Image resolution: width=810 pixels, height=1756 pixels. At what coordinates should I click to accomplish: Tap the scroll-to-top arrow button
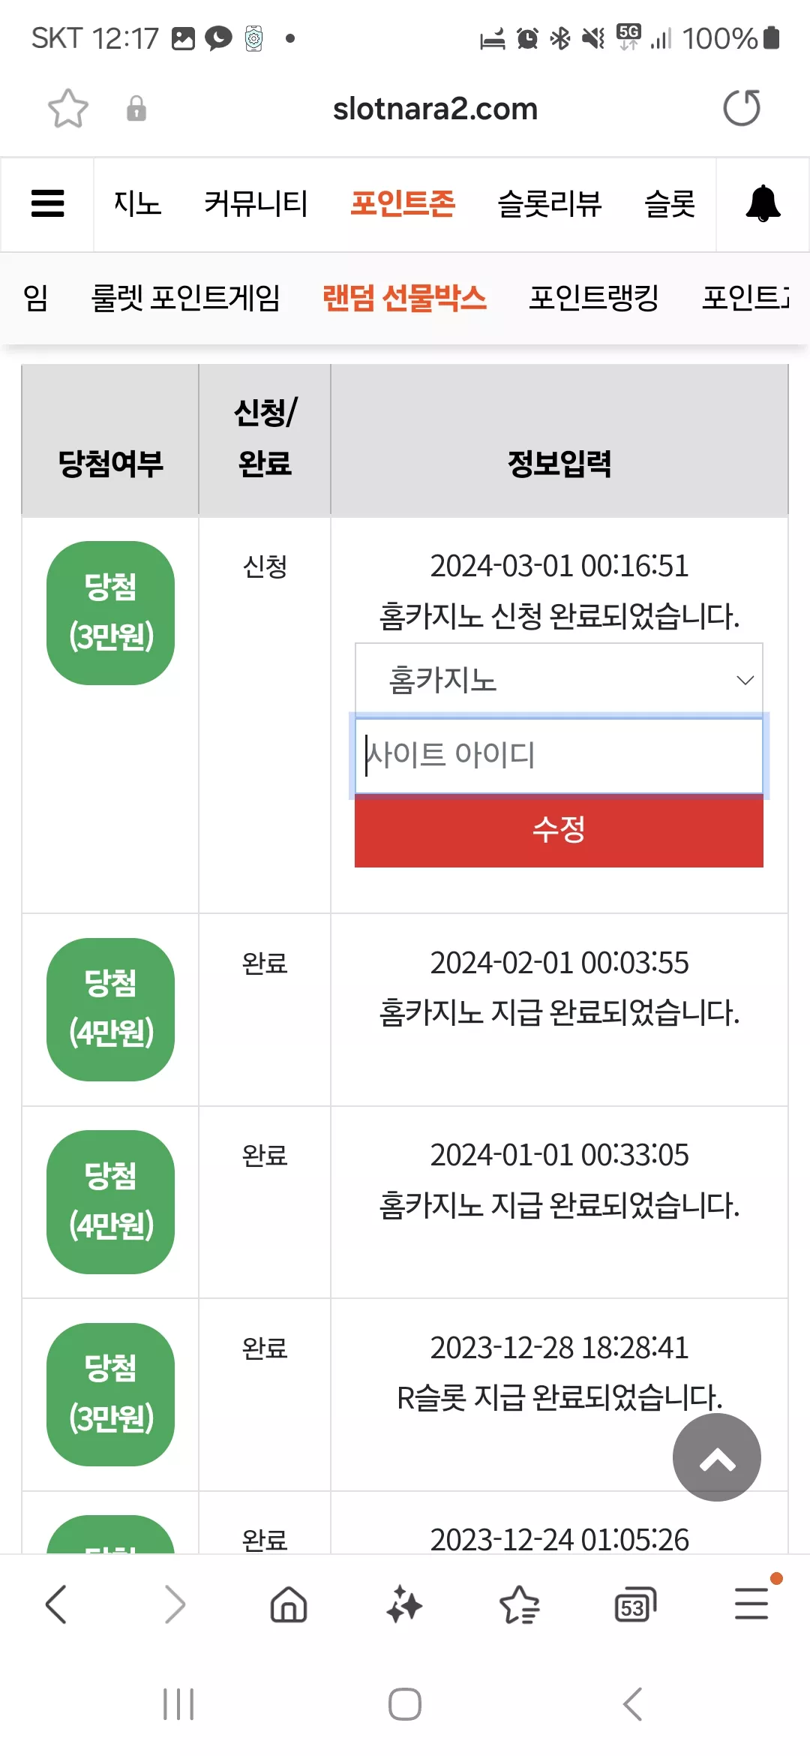pos(717,1457)
